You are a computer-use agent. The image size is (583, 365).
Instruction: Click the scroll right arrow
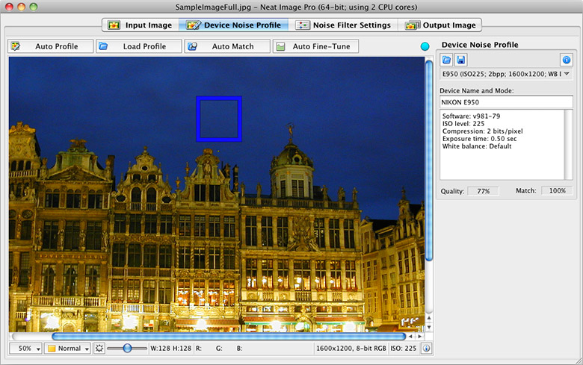pos(420,337)
